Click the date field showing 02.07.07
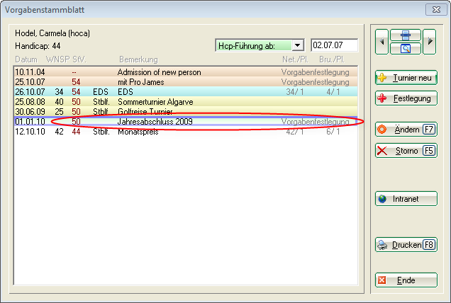 click(334, 45)
